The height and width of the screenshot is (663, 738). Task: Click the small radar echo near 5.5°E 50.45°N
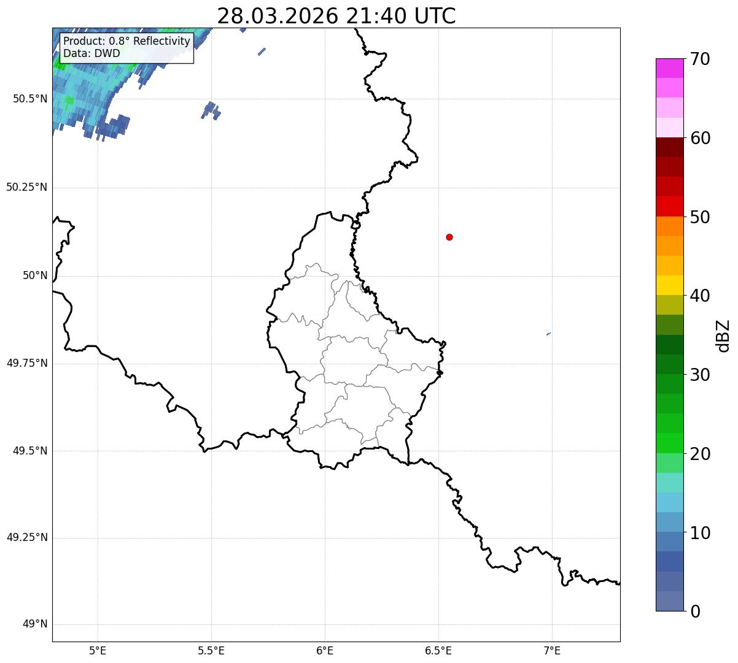click(x=211, y=110)
